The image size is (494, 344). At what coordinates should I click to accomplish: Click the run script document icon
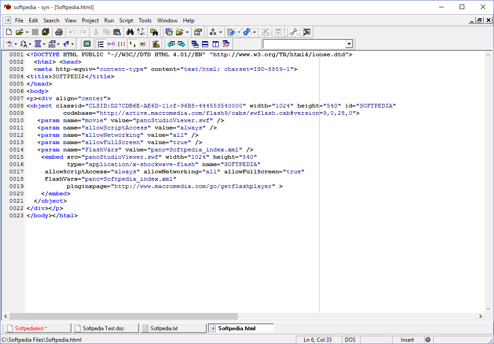tap(231, 32)
